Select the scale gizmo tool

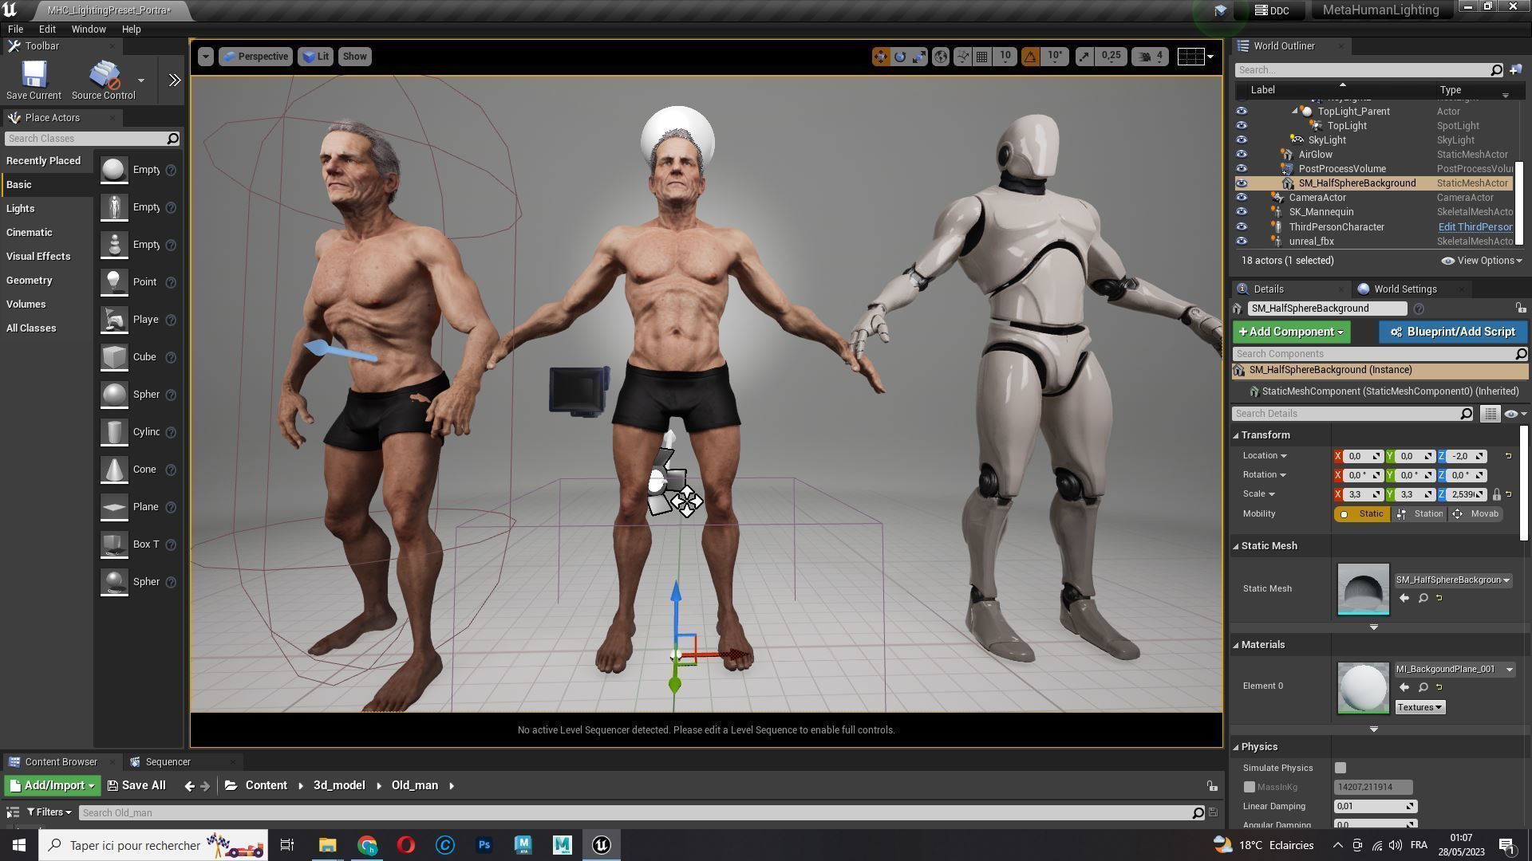919,57
